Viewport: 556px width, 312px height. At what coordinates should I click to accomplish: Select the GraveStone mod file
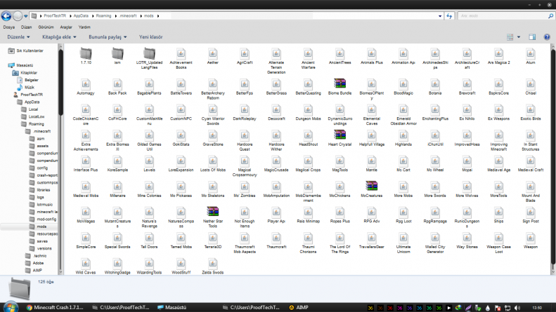pyautogui.click(x=213, y=138)
